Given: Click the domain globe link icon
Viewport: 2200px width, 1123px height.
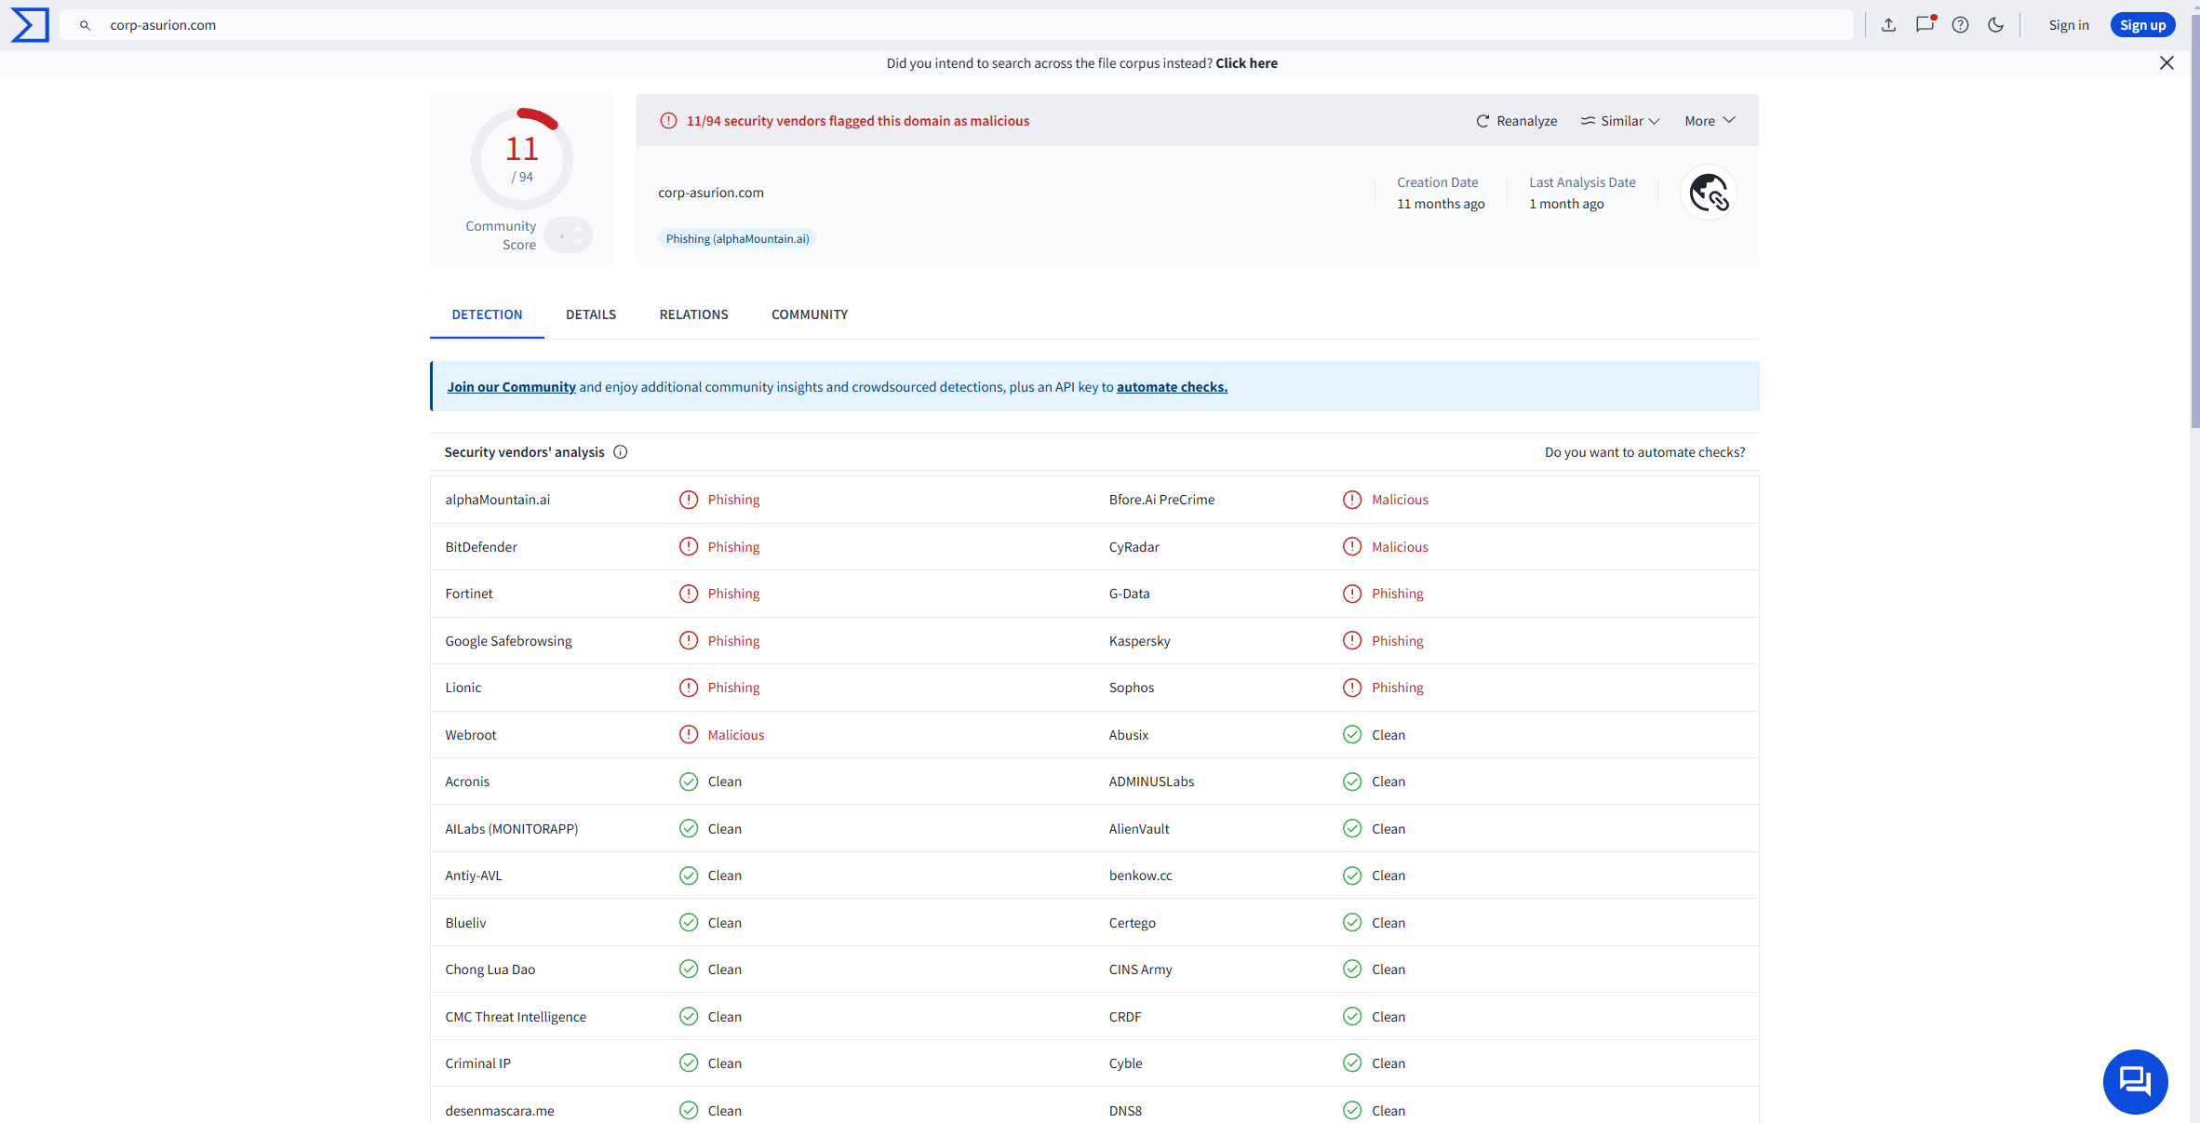Looking at the screenshot, I should (1709, 193).
